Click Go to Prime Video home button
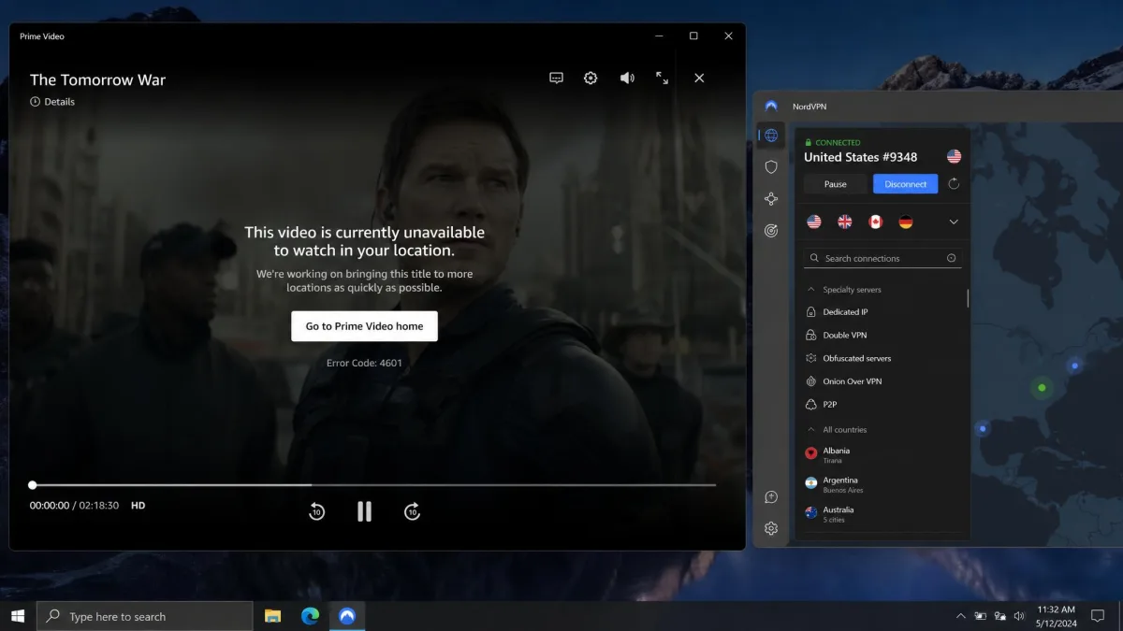1123x631 pixels. (364, 326)
